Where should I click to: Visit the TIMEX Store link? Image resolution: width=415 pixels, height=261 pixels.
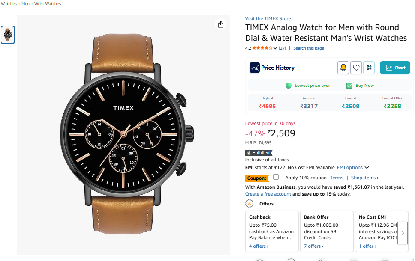pyautogui.click(x=268, y=18)
